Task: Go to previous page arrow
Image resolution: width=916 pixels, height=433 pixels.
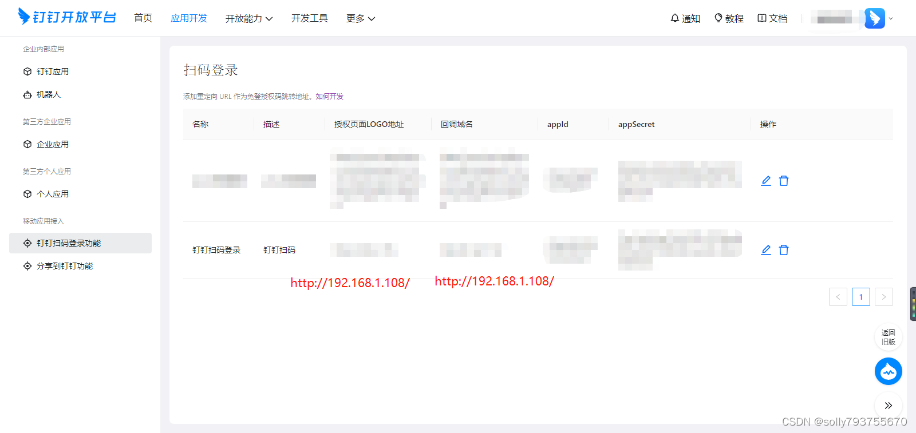Action: (x=838, y=297)
